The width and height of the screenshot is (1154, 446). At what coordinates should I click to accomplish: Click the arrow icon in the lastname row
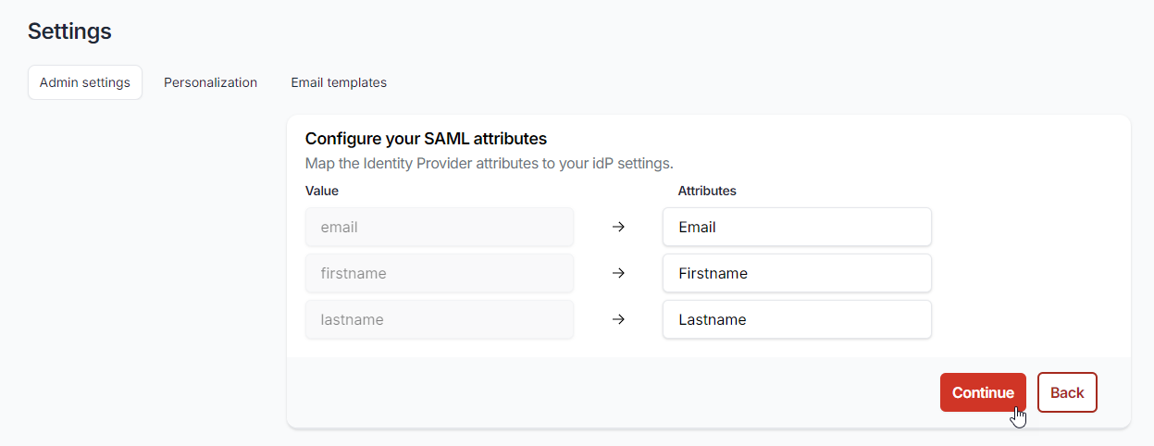pyautogui.click(x=619, y=319)
